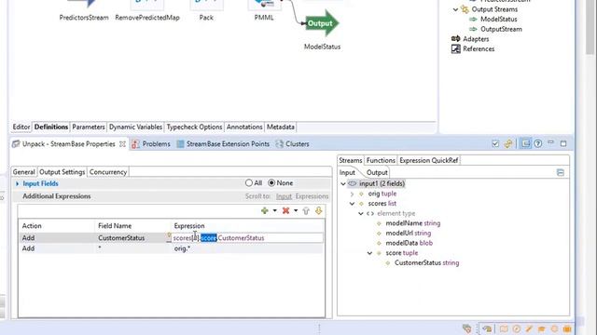Image resolution: width=597 pixels, height=335 pixels.
Task: Select the General properties tab
Action: click(x=23, y=172)
